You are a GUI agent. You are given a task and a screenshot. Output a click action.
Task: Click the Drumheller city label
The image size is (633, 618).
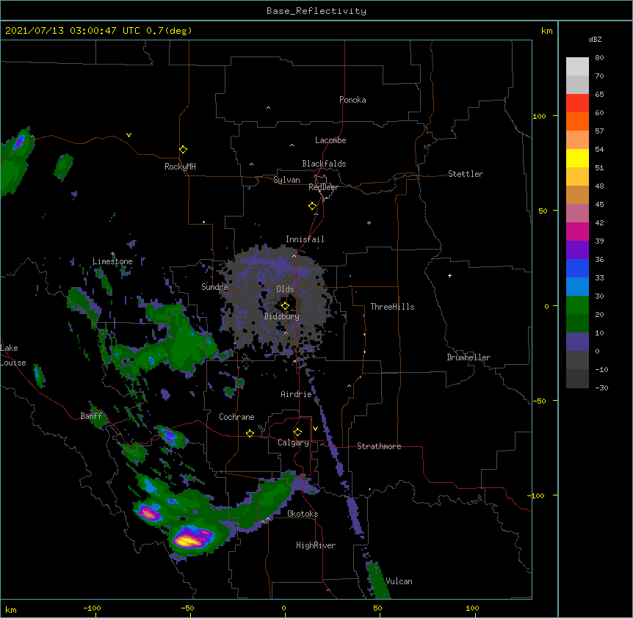469,357
